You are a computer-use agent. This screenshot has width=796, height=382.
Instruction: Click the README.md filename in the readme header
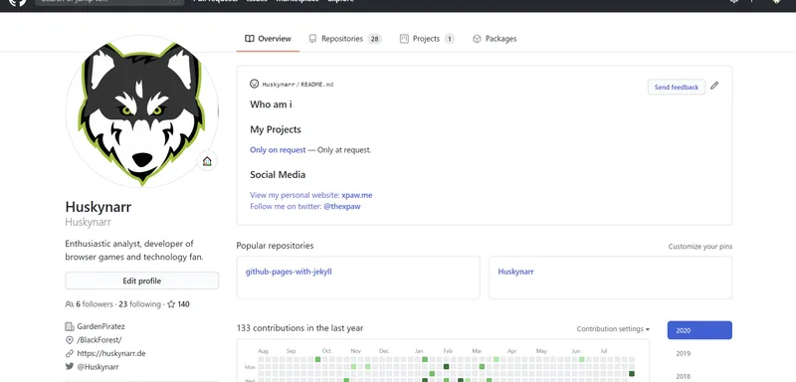coord(316,85)
